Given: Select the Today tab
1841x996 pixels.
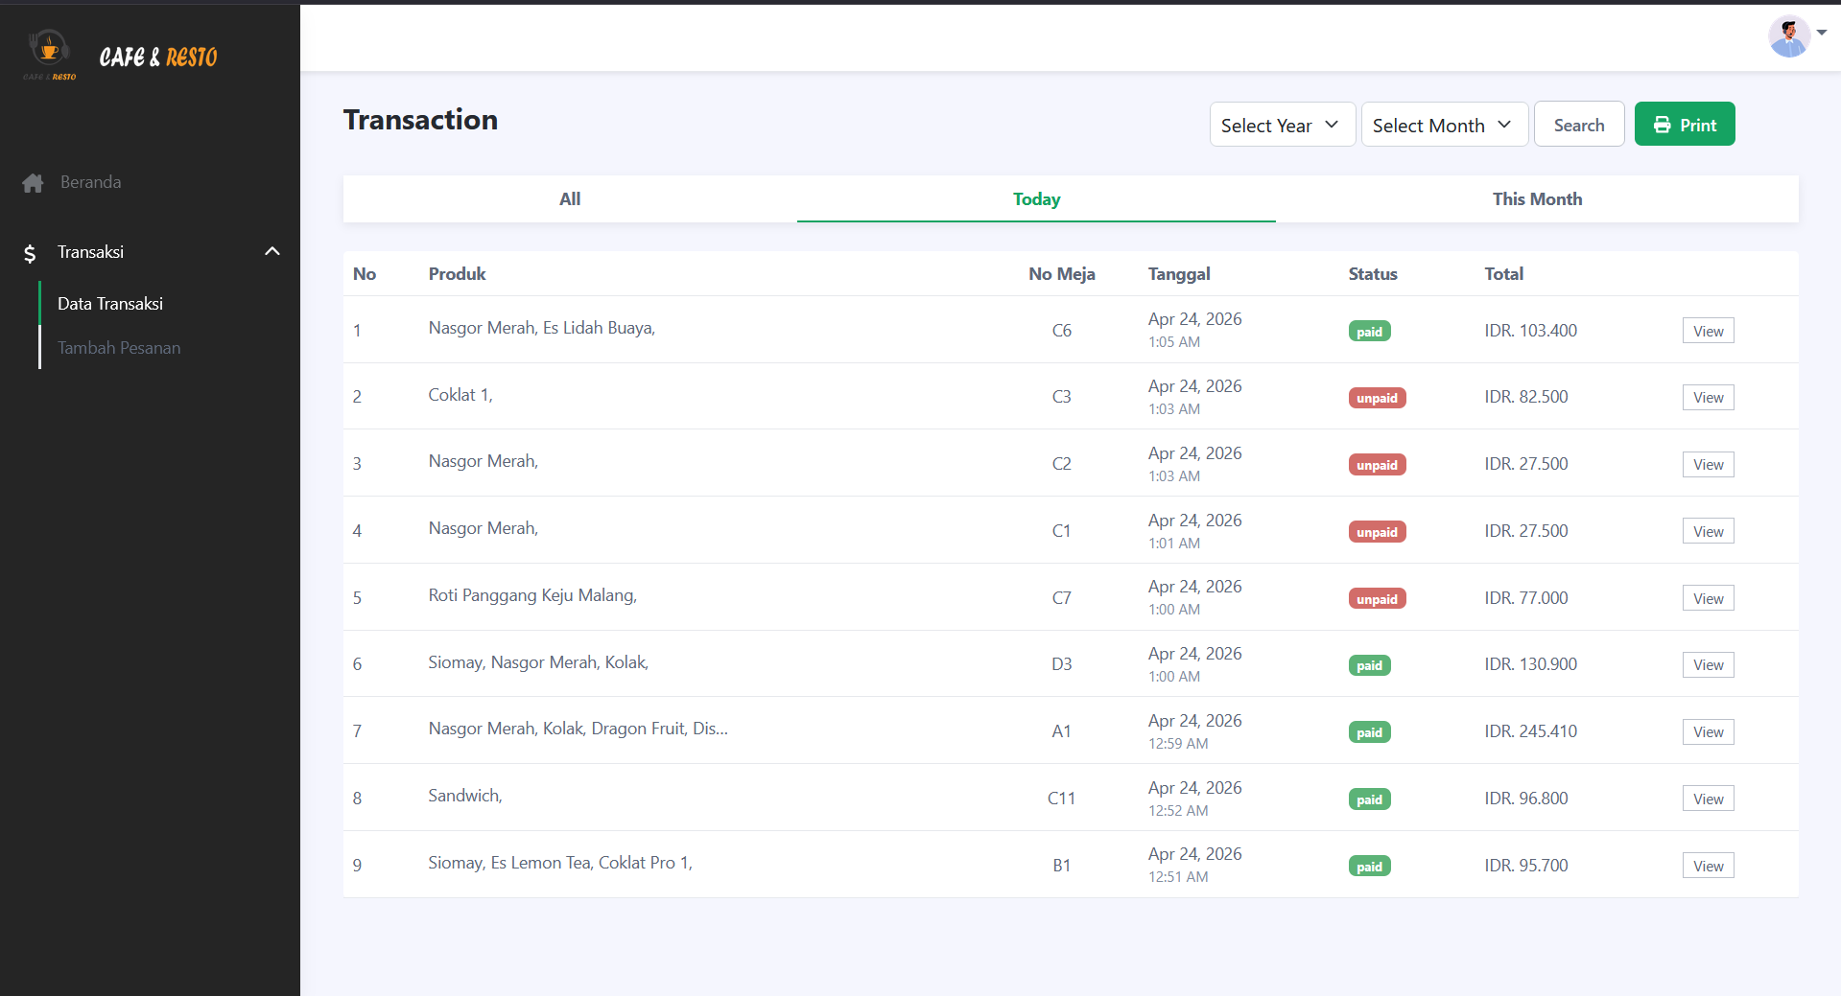Looking at the screenshot, I should tap(1036, 198).
